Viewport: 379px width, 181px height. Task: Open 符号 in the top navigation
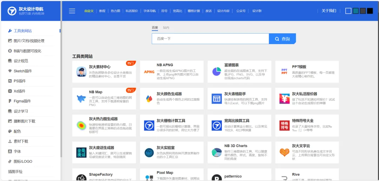click(x=164, y=11)
